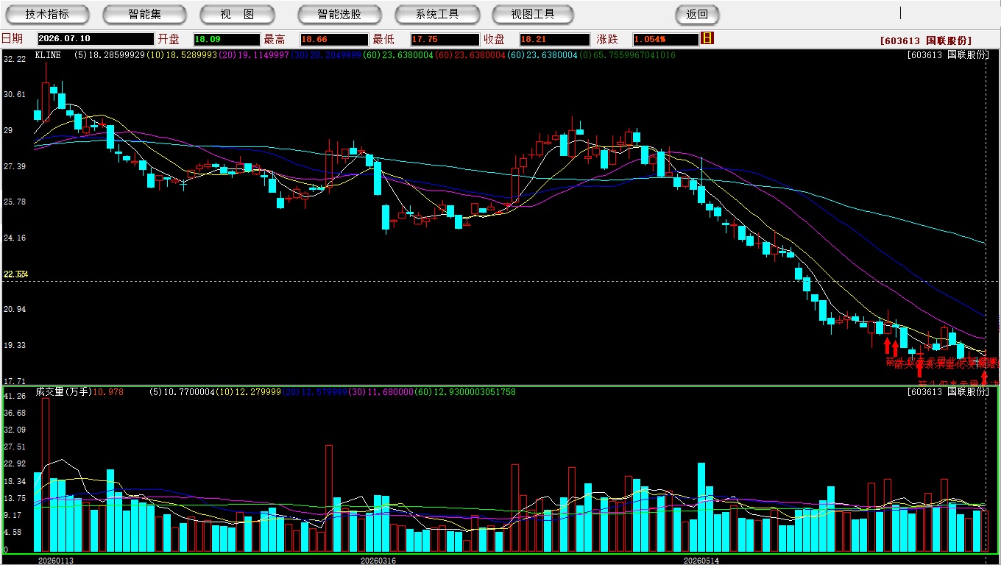Click the 开盘 value field 18.09

[x=227, y=39]
